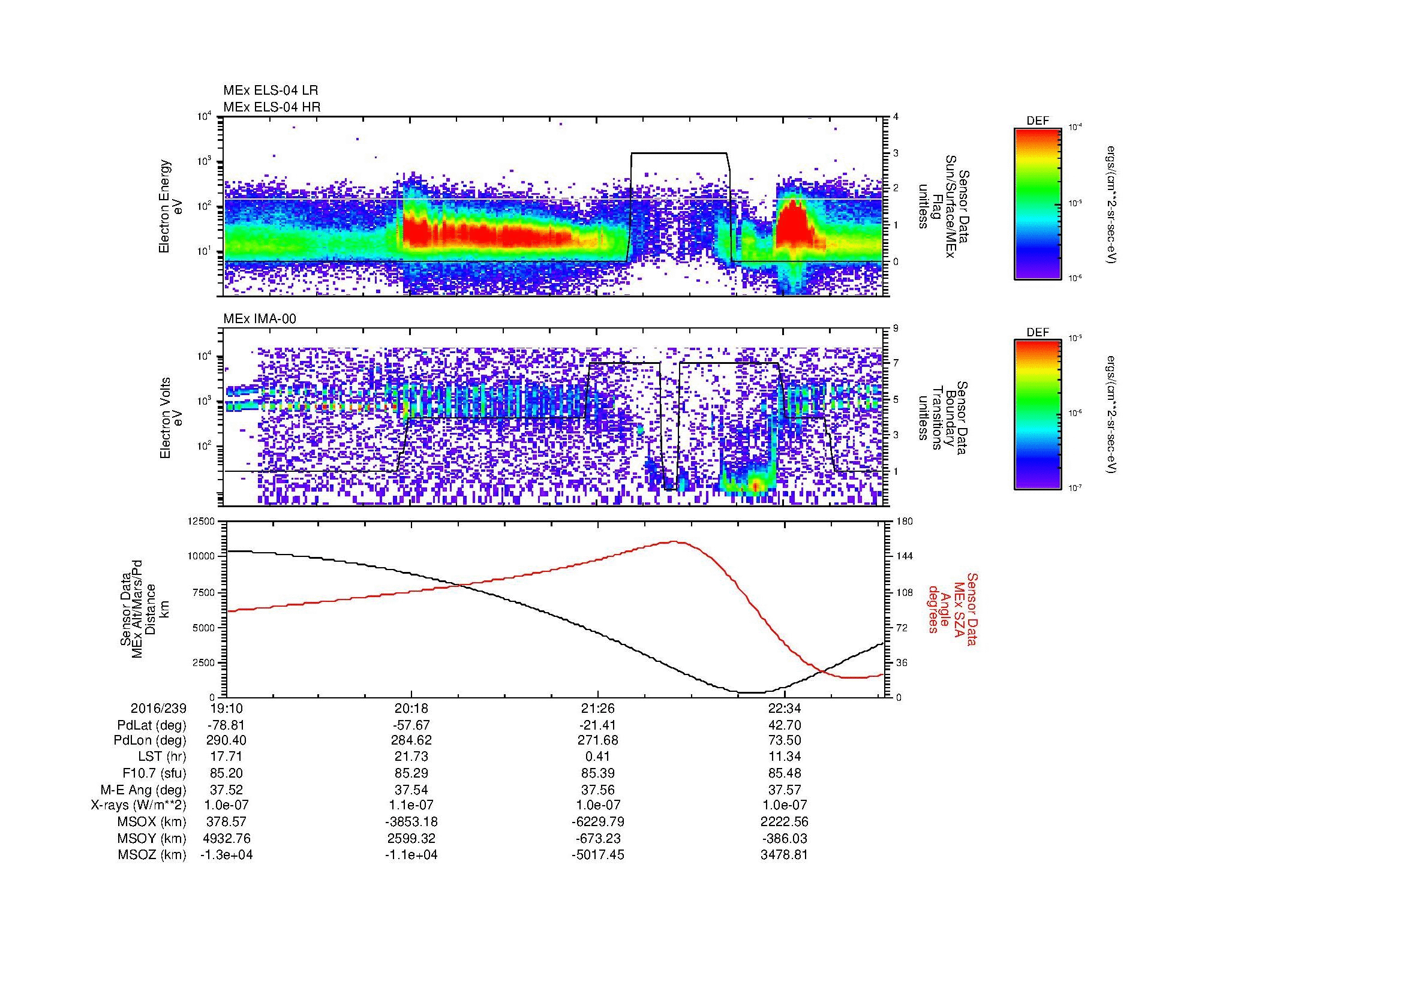Image resolution: width=1403 pixels, height=991 pixels.
Task: Click the MSOZ value 3478.81
Action: point(785,855)
